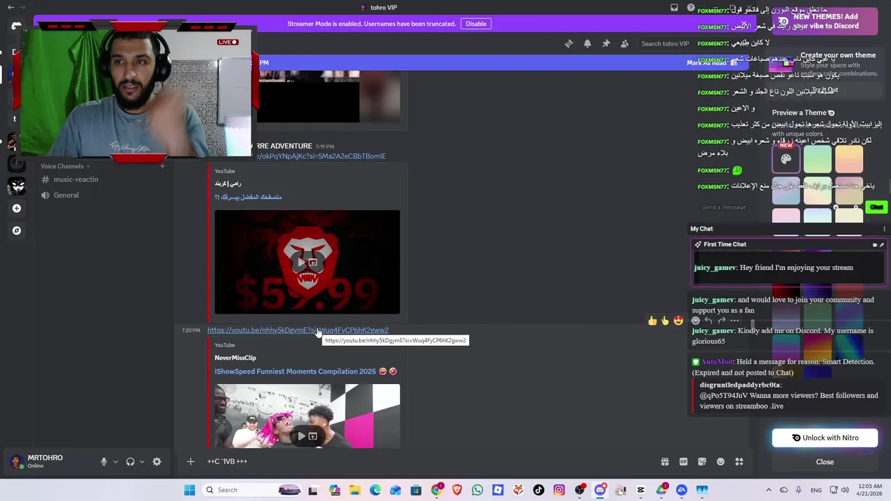The height and width of the screenshot is (501, 891).
Task: Open Brave browser from the taskbar
Action: point(457,490)
